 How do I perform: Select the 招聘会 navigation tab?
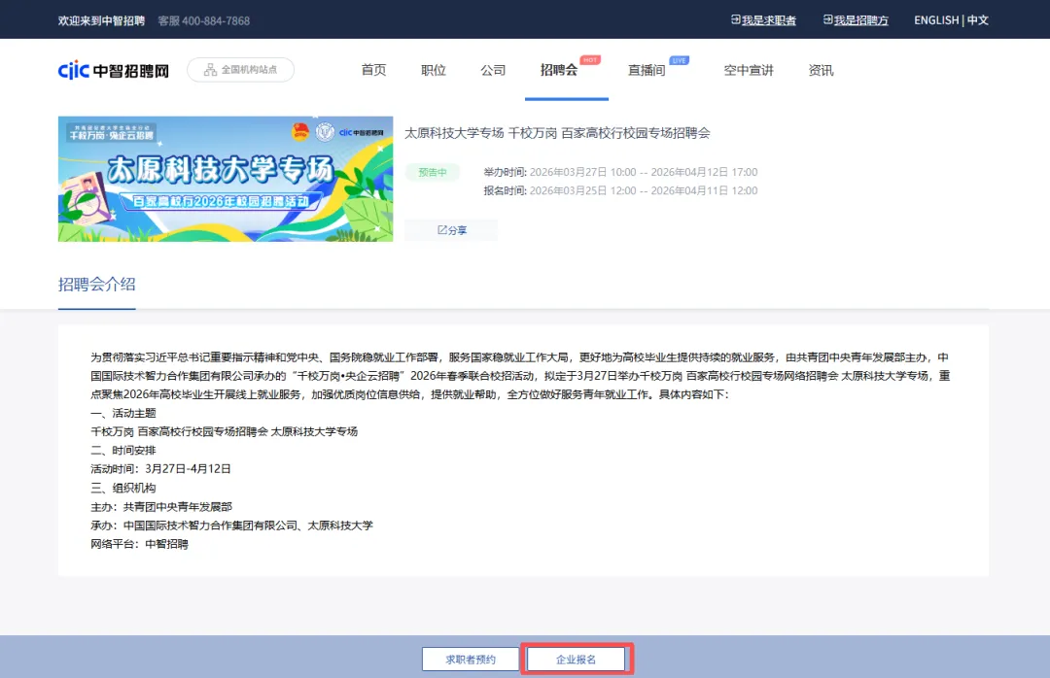click(558, 70)
